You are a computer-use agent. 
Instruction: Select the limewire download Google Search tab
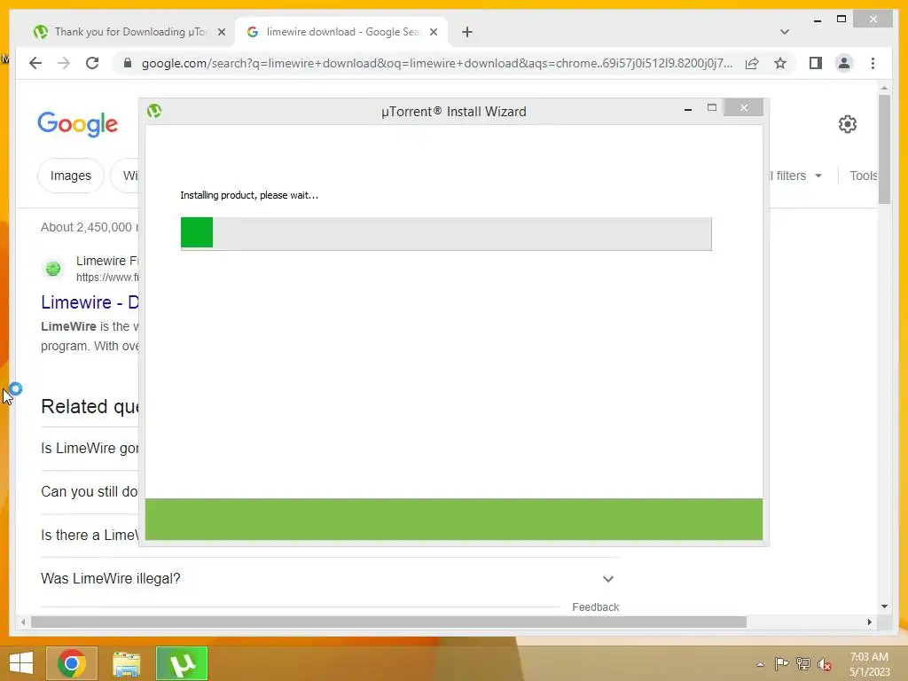[341, 32]
